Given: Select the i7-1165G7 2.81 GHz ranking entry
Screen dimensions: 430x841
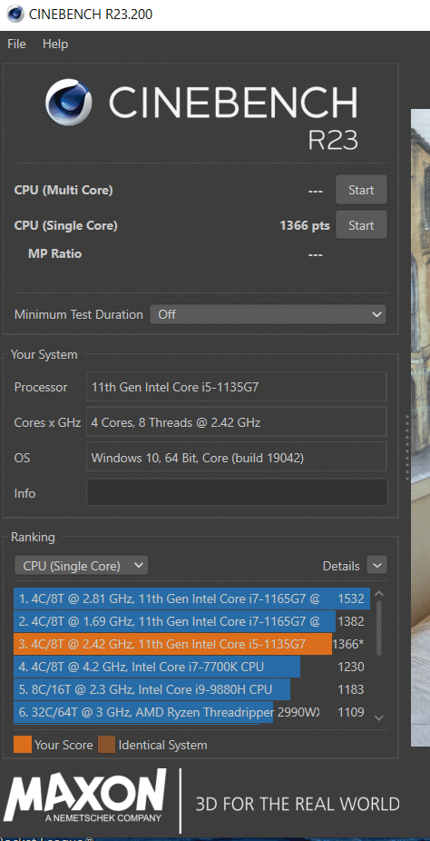Looking at the screenshot, I should [x=191, y=599].
